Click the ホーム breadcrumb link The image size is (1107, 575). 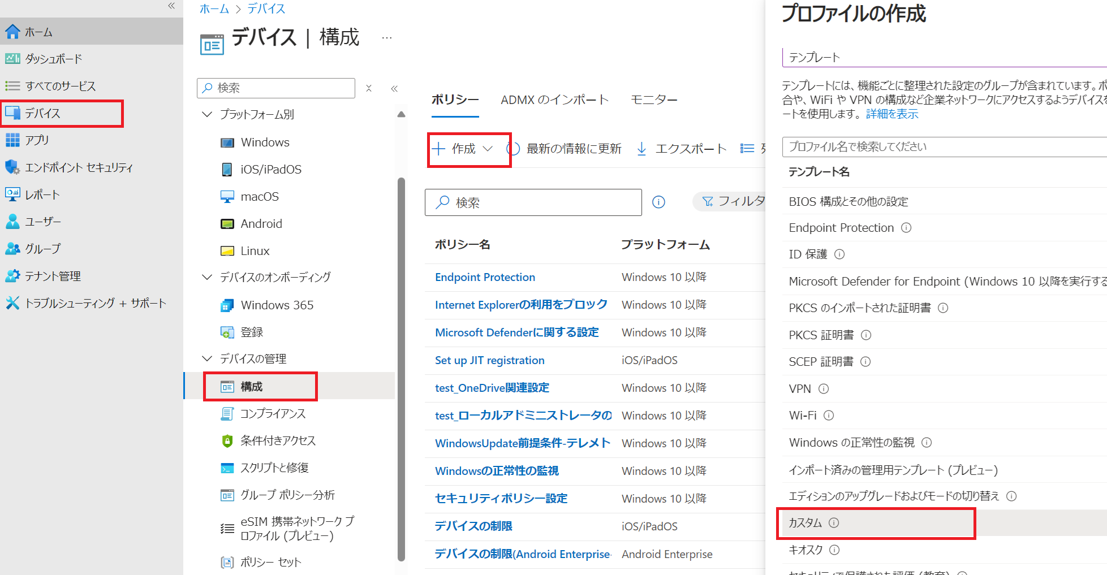tap(214, 8)
